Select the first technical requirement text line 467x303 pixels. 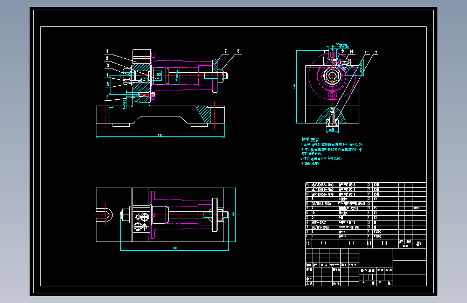tap(332, 144)
